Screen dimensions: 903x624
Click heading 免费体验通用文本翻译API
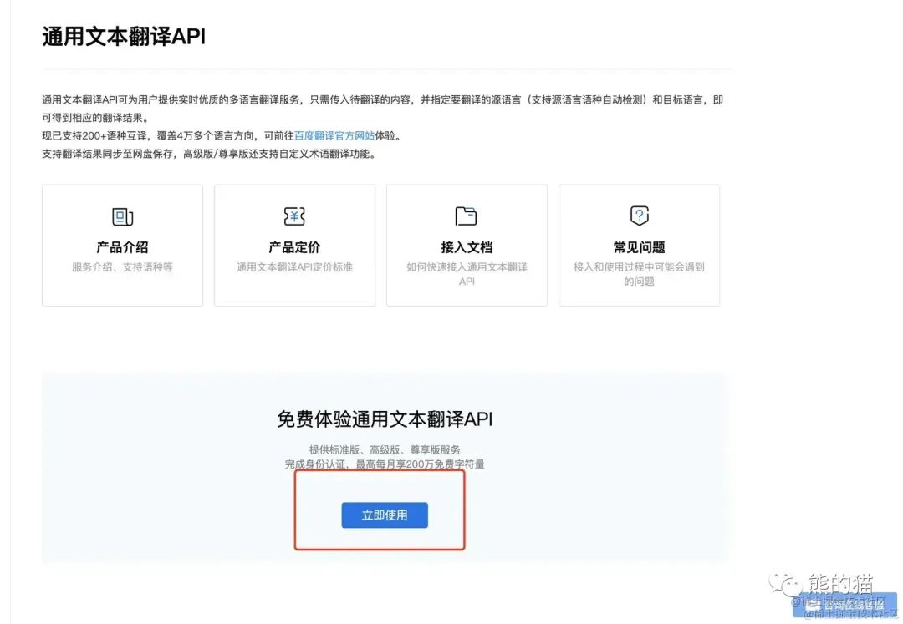(x=385, y=419)
